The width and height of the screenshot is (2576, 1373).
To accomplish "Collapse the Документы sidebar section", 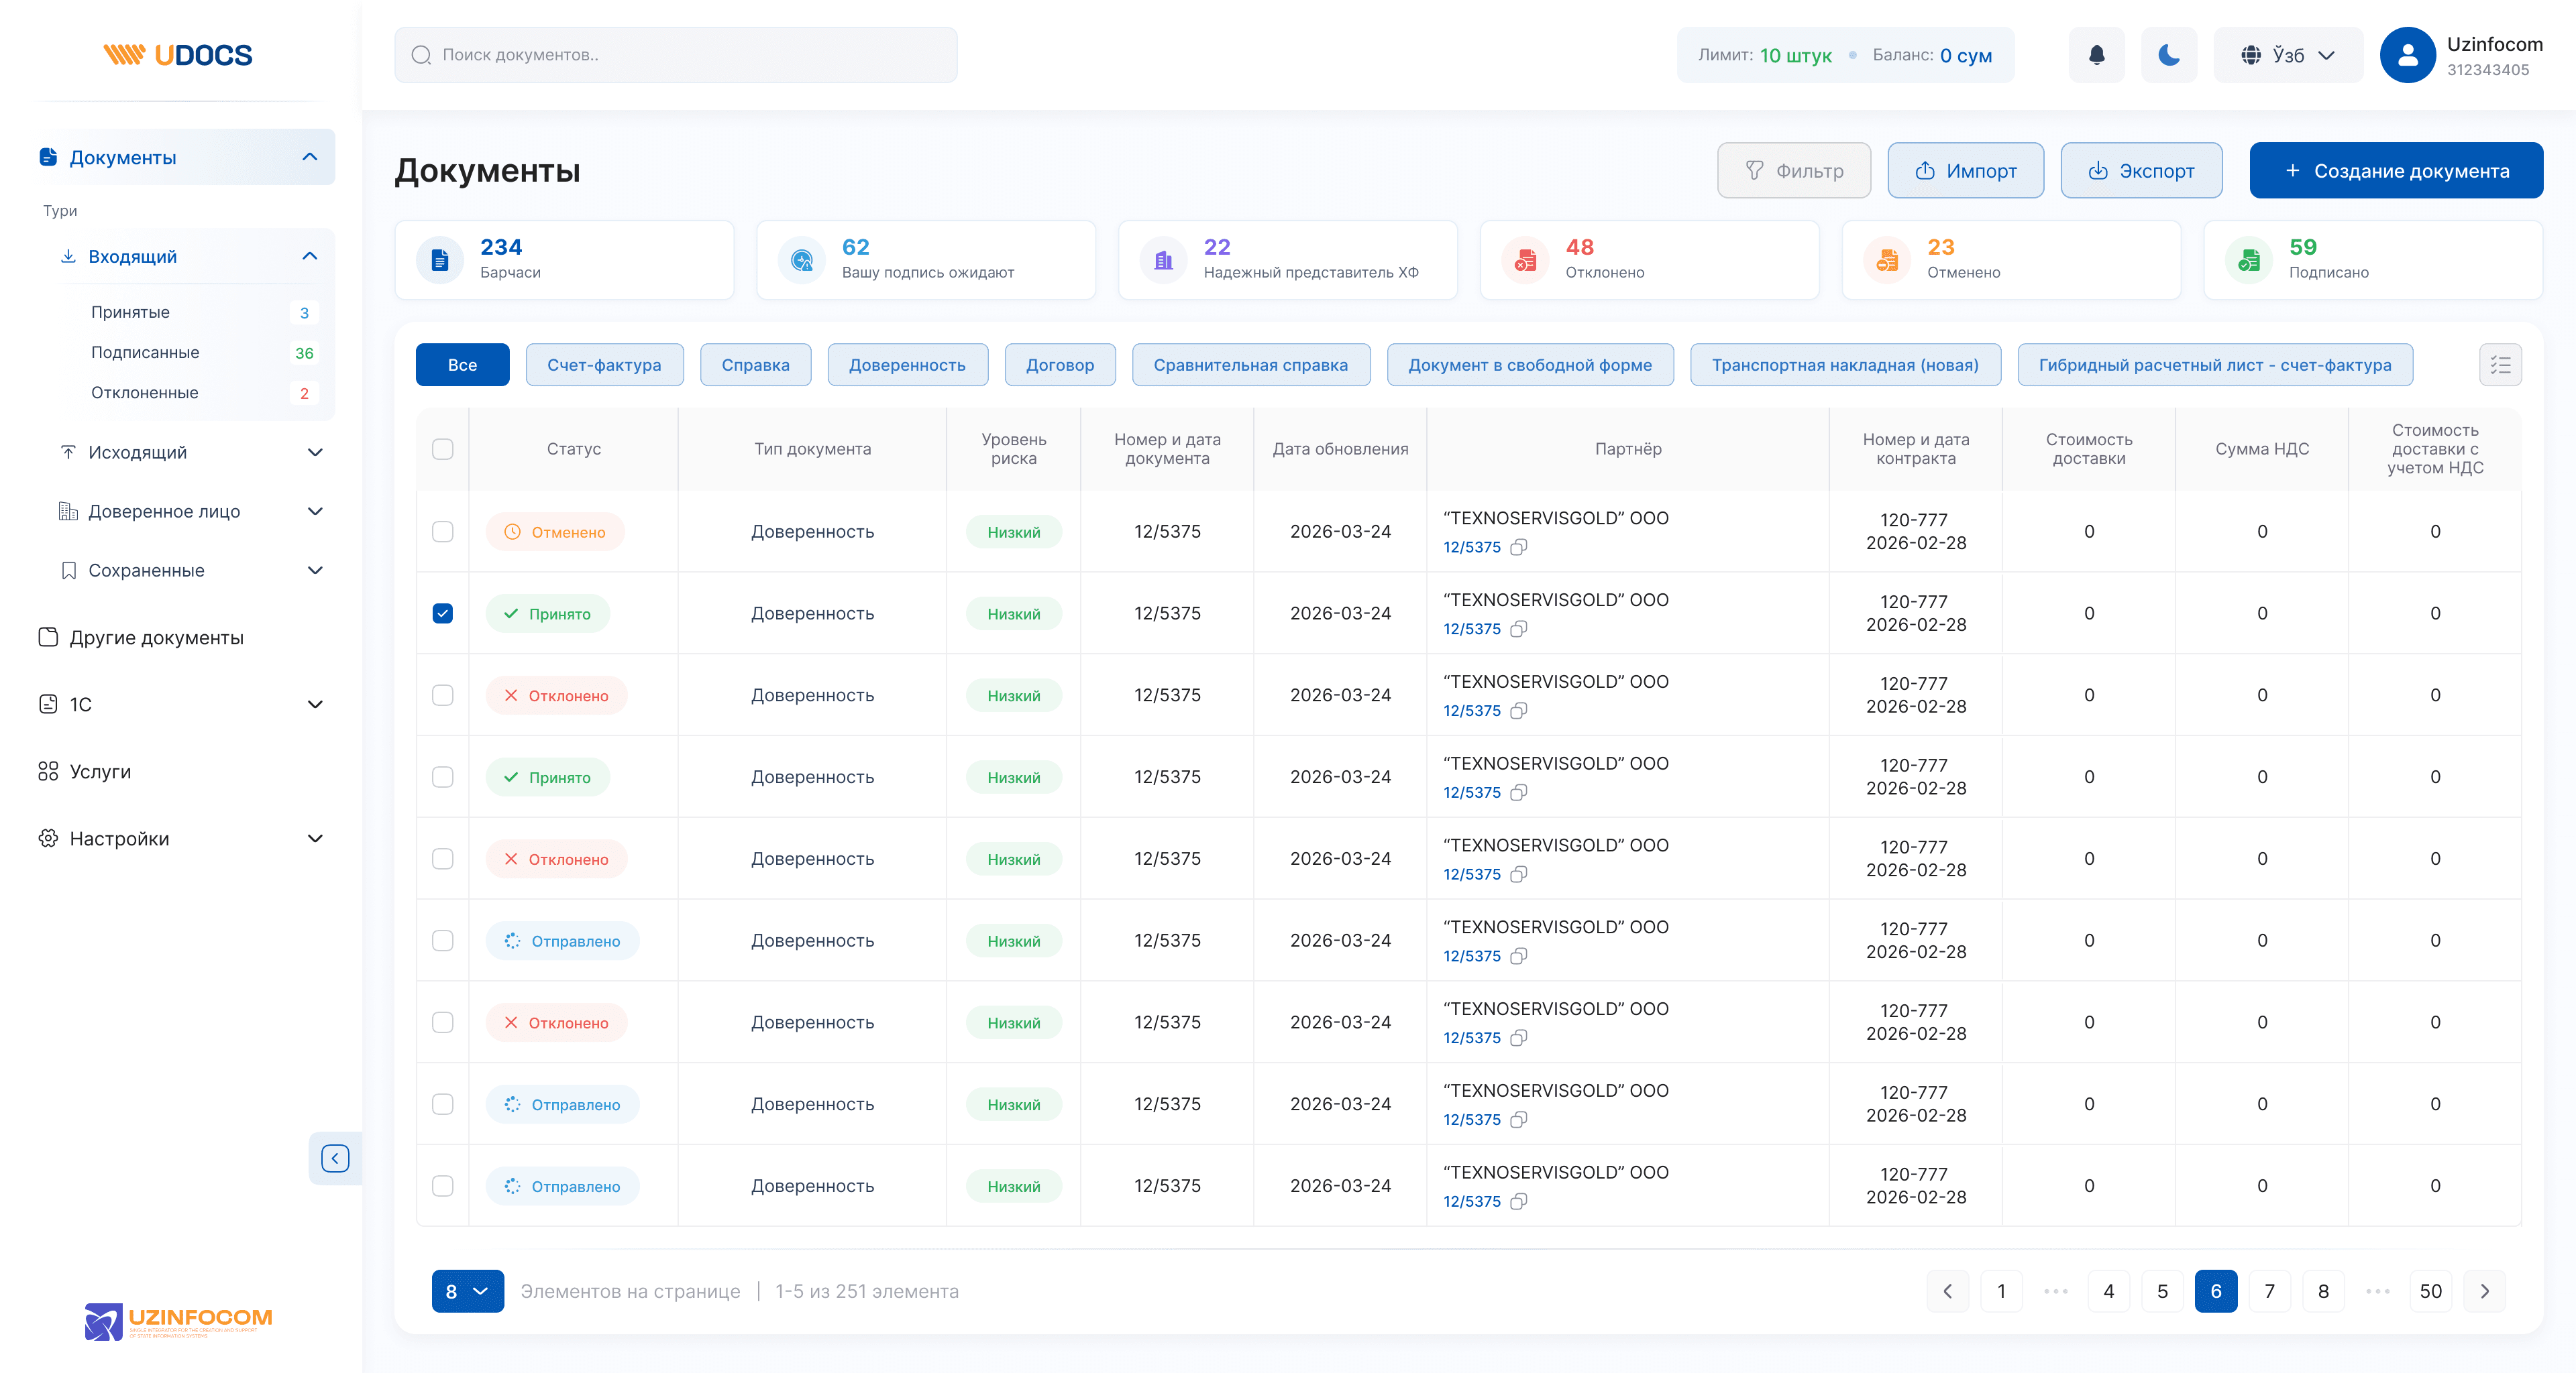I will tap(310, 157).
